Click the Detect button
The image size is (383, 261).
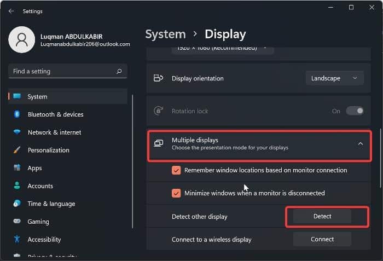pos(322,216)
